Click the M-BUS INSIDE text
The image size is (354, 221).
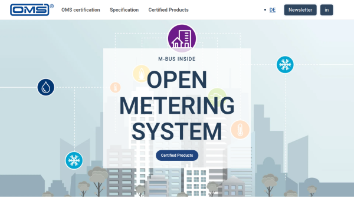[x=177, y=59]
